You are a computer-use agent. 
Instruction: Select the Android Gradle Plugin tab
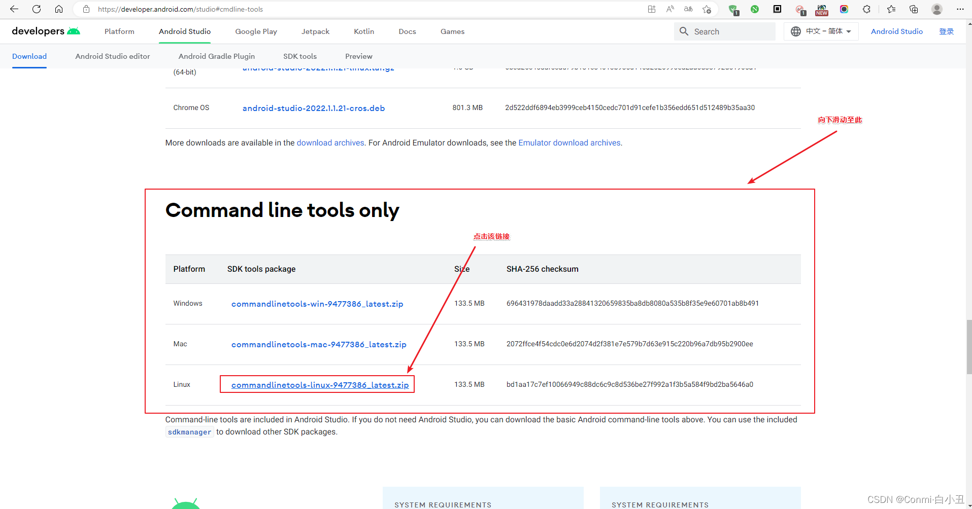click(217, 56)
